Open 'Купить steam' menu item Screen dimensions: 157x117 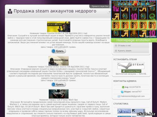point(131,51)
